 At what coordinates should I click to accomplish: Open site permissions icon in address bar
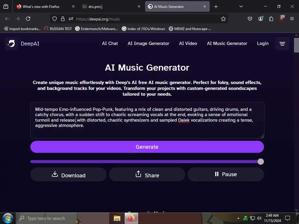point(71,19)
